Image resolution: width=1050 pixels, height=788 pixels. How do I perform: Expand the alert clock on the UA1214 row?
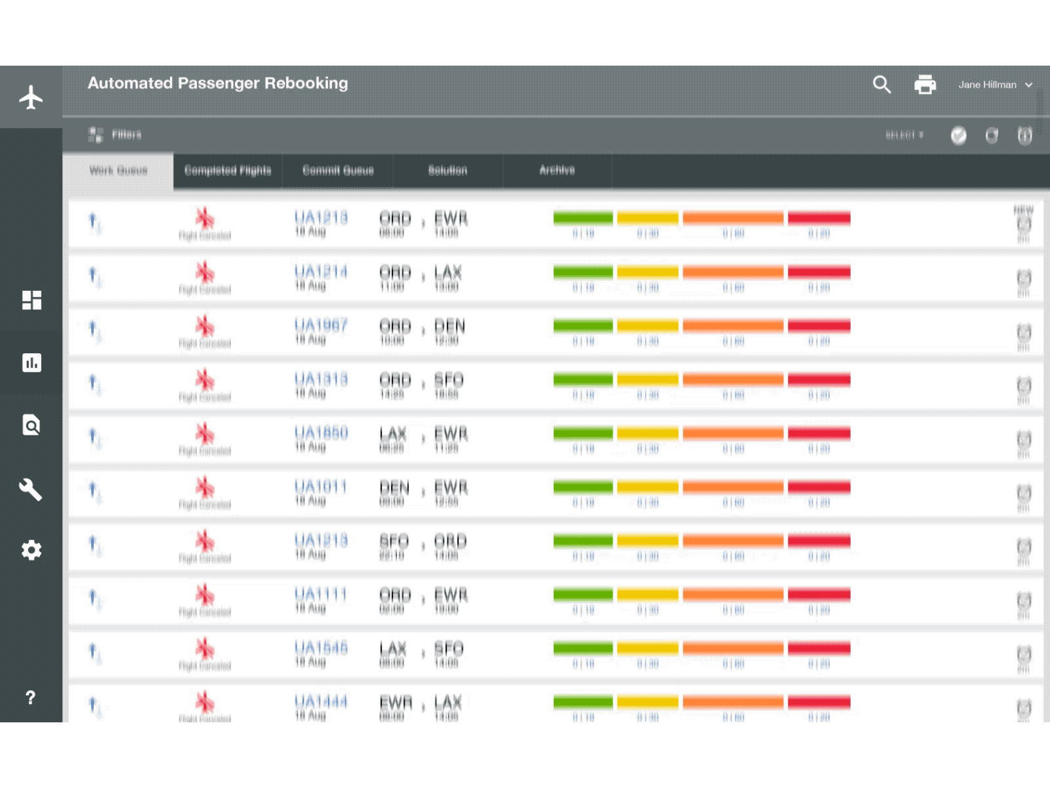click(1023, 279)
